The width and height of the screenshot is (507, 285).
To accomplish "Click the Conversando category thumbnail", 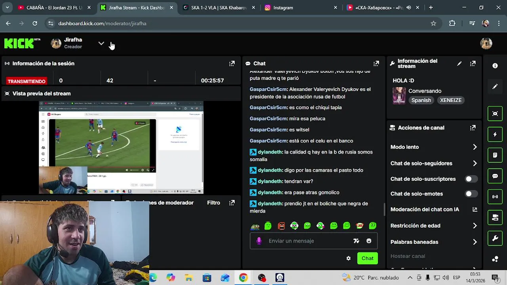I will 399,96.
